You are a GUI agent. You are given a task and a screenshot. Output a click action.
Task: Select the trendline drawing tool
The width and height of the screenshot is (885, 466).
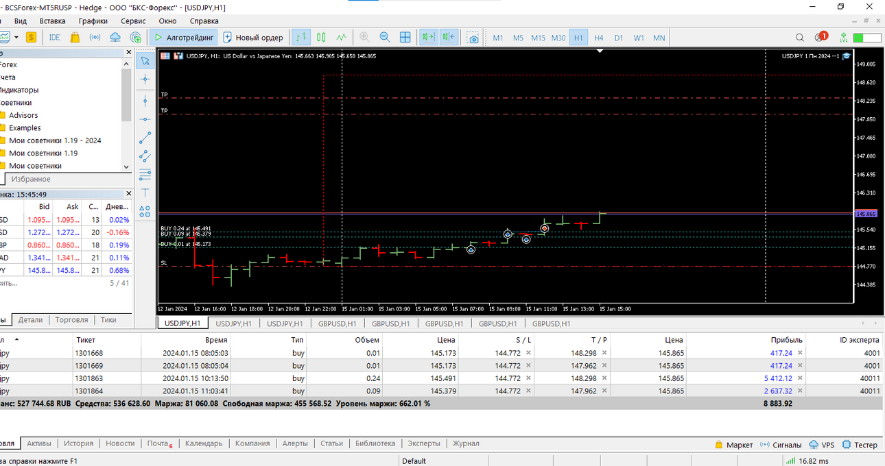[145, 138]
